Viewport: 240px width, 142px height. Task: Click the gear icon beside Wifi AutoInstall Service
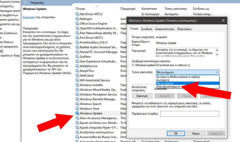(x=77, y=80)
